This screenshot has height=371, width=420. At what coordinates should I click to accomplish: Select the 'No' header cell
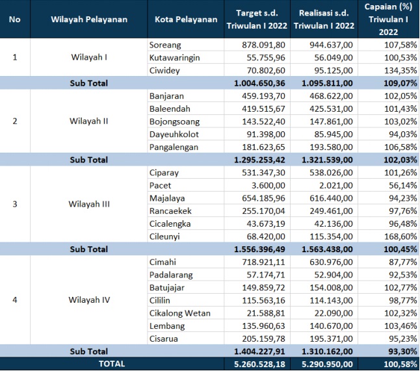pos(15,19)
